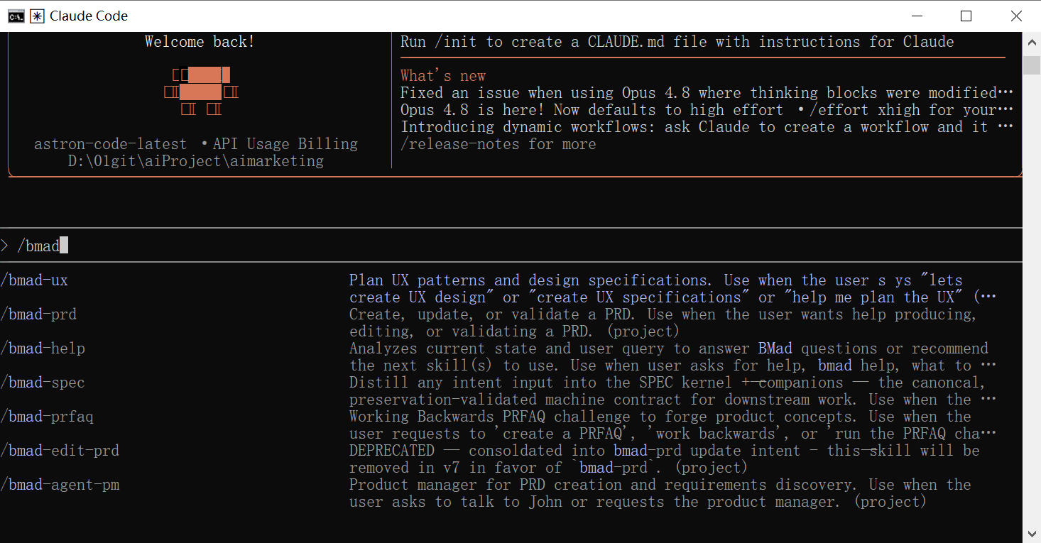Click the Analyzes current state description
The height and width of the screenshot is (543, 1041).
(x=672, y=357)
